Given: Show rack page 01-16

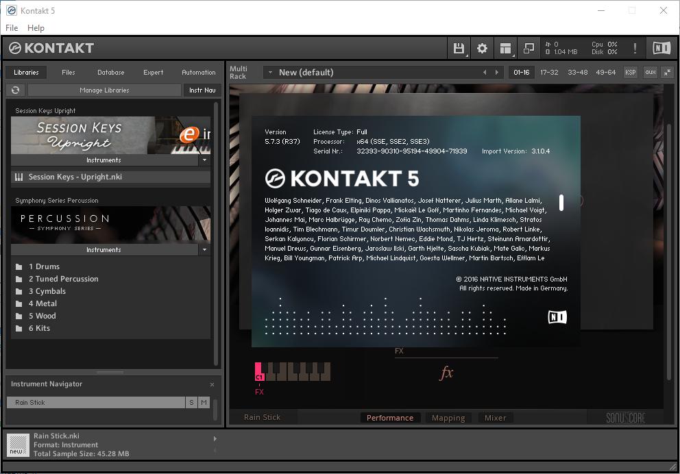Looking at the screenshot, I should click(521, 73).
